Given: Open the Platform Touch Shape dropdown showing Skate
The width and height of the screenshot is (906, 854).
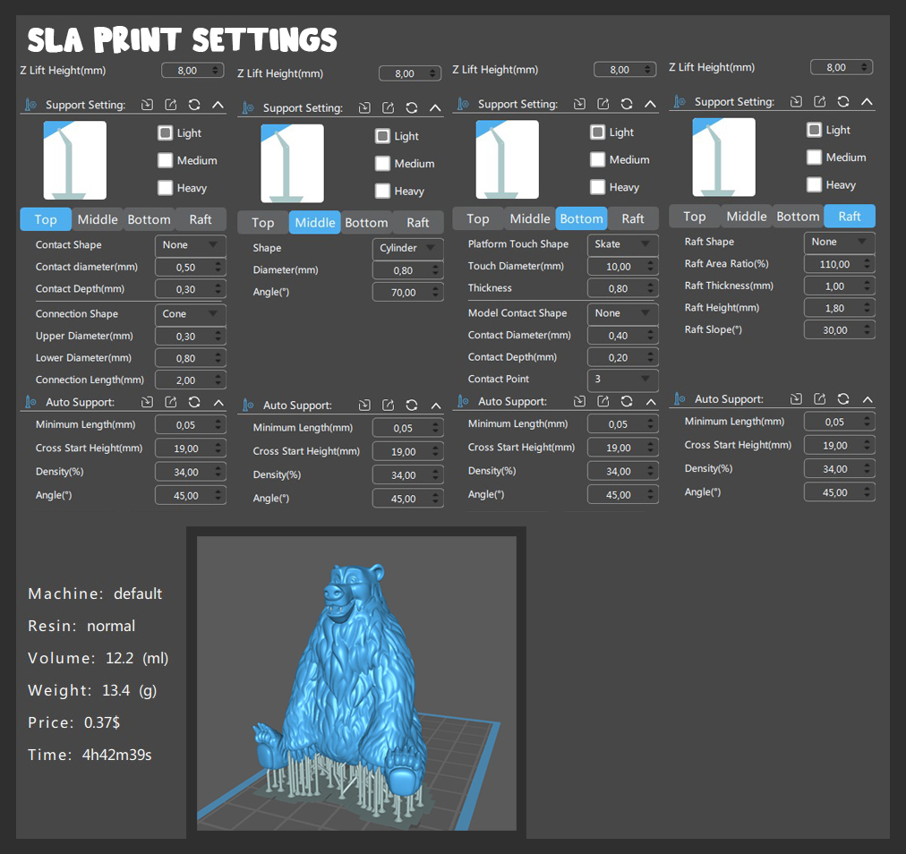Looking at the screenshot, I should [x=622, y=243].
